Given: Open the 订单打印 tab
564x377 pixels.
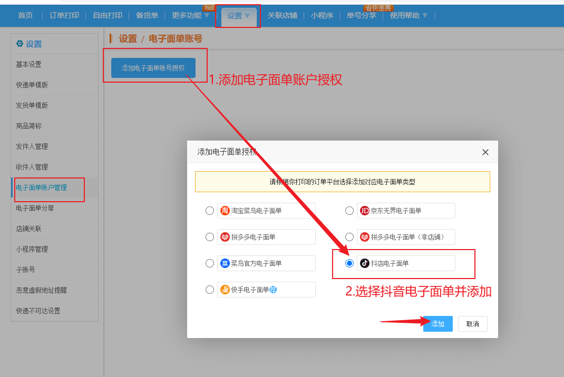Looking at the screenshot, I should tap(64, 15).
